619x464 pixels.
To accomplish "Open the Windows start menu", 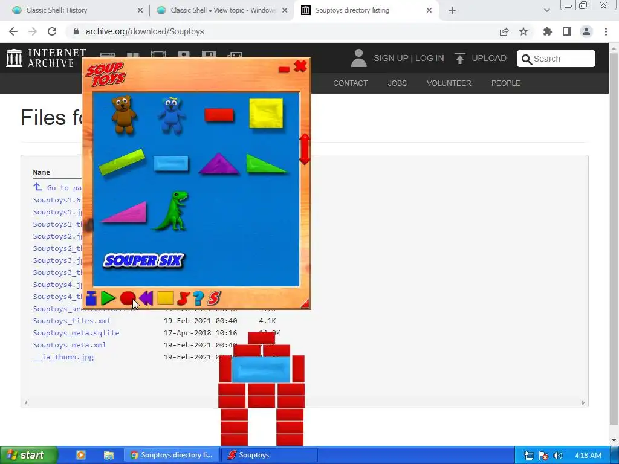I will click(x=28, y=455).
